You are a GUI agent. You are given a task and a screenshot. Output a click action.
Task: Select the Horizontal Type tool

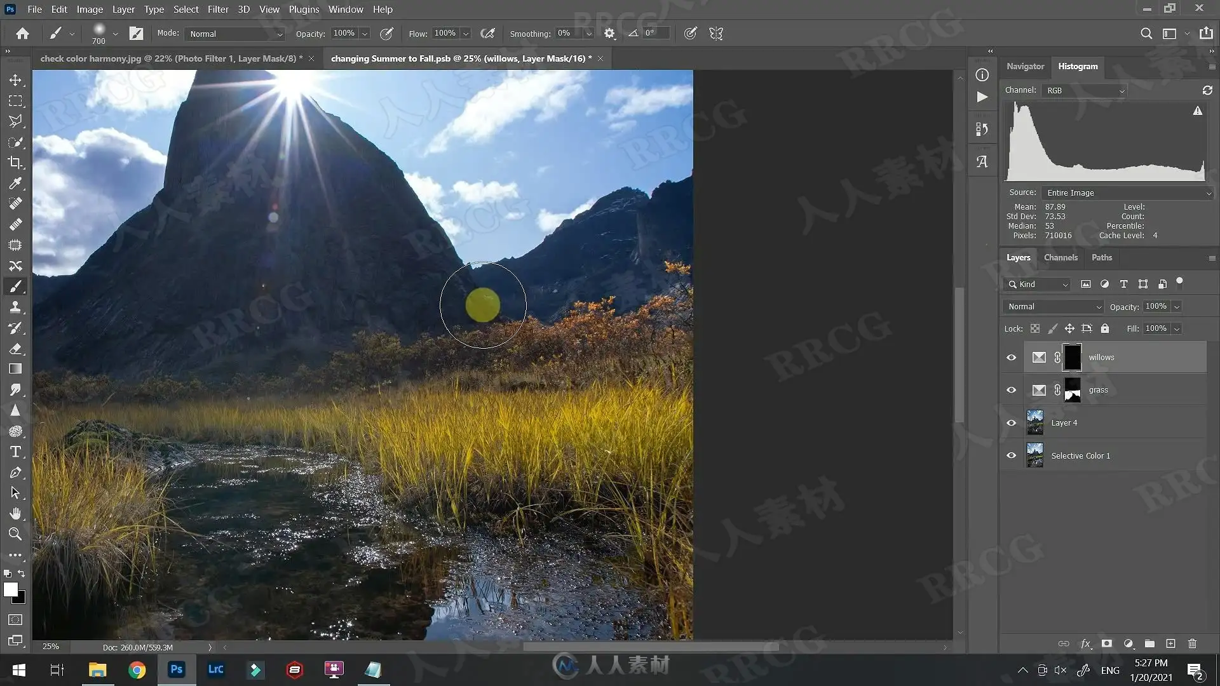[15, 452]
